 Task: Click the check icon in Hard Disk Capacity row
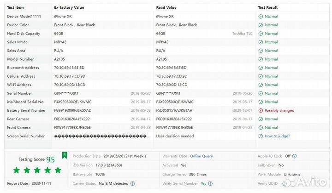(261, 34)
